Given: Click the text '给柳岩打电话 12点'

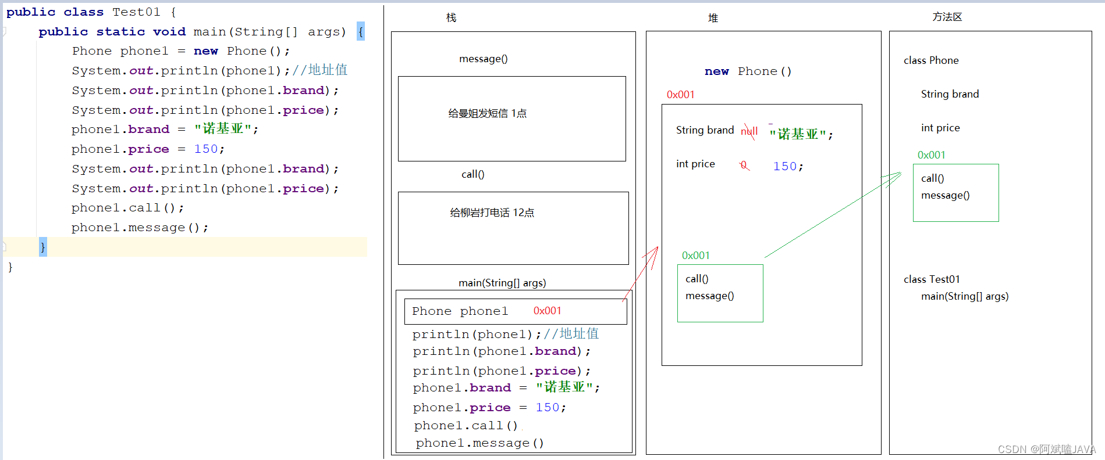Looking at the screenshot, I should click(492, 213).
